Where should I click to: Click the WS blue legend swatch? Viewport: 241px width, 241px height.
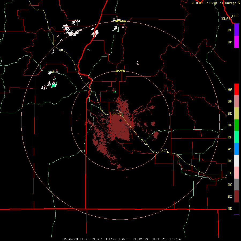coord(236,149)
